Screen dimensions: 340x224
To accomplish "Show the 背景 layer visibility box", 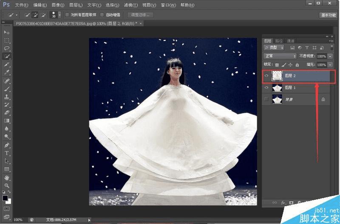I will point(266,99).
